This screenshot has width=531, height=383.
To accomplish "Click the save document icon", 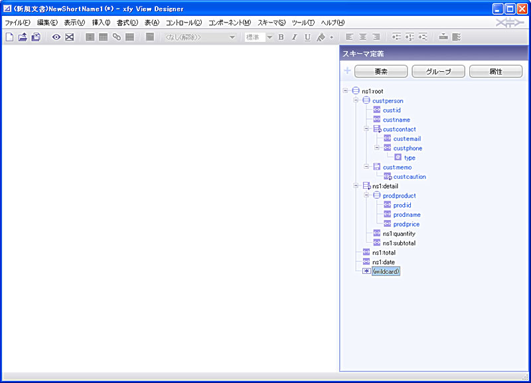I will tap(36, 37).
